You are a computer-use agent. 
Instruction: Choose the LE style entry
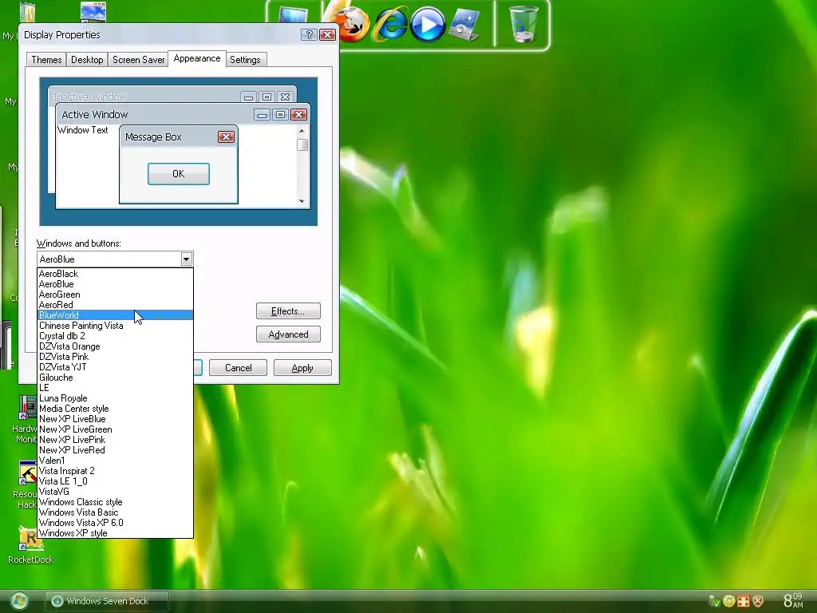point(115,388)
